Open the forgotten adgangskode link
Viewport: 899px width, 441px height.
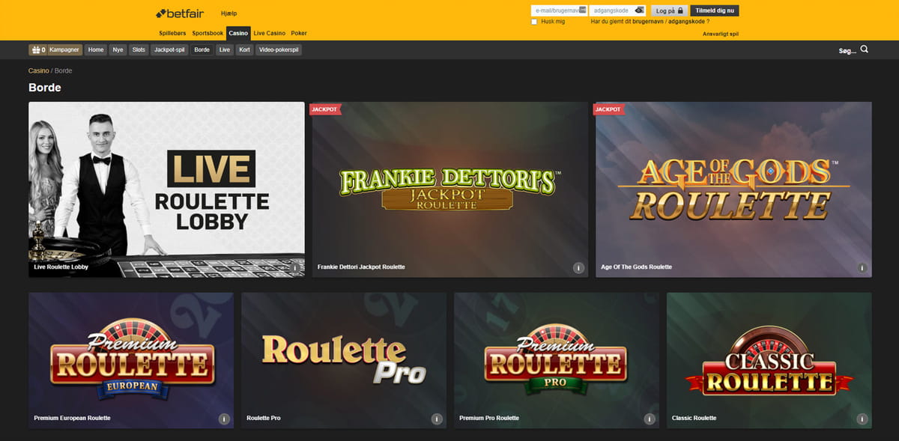687,22
